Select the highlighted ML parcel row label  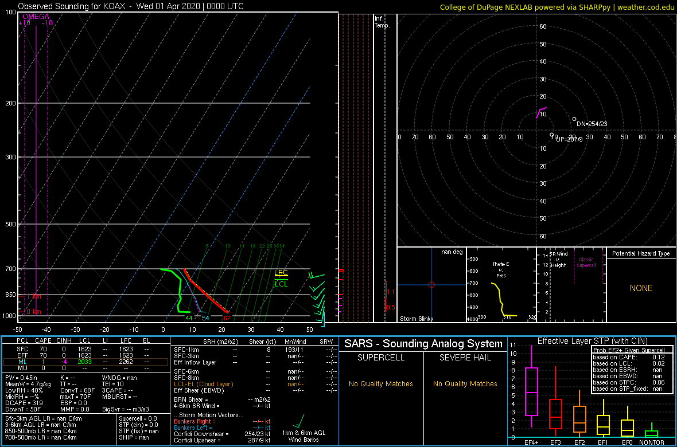pyautogui.click(x=22, y=362)
